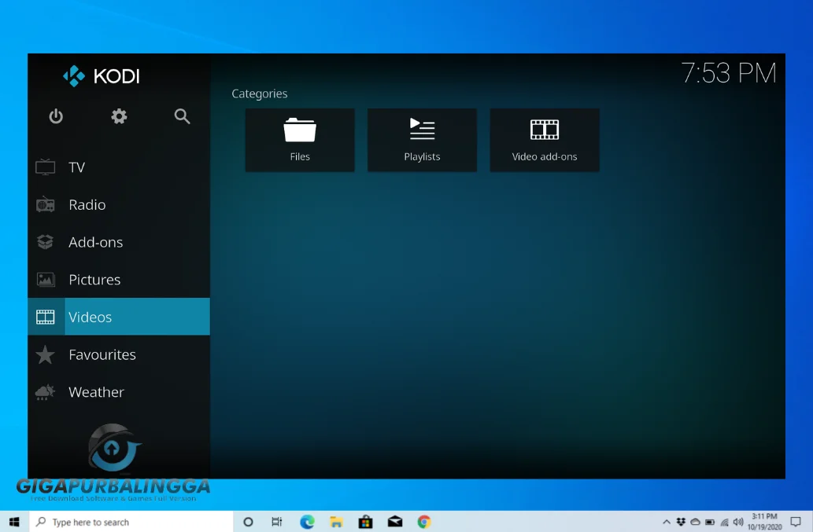Select Favourites in the sidebar menu
Image resolution: width=813 pixels, height=532 pixels.
click(102, 354)
